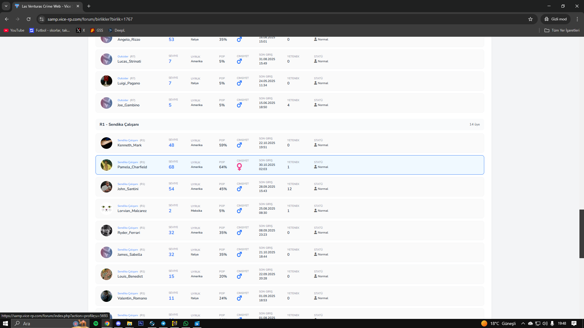Click the Sendika Çalışanı rank link for John_Santini
This screenshot has width=584, height=328.
(128, 184)
